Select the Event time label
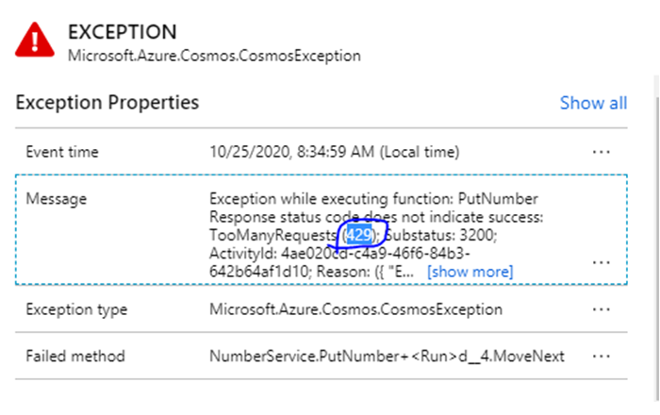Screen dimensions: 660x415 pos(62,152)
